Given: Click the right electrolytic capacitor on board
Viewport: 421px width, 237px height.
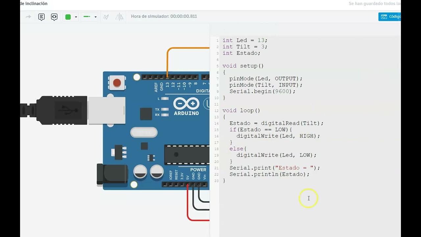Looking at the screenshot, I should 157,171.
